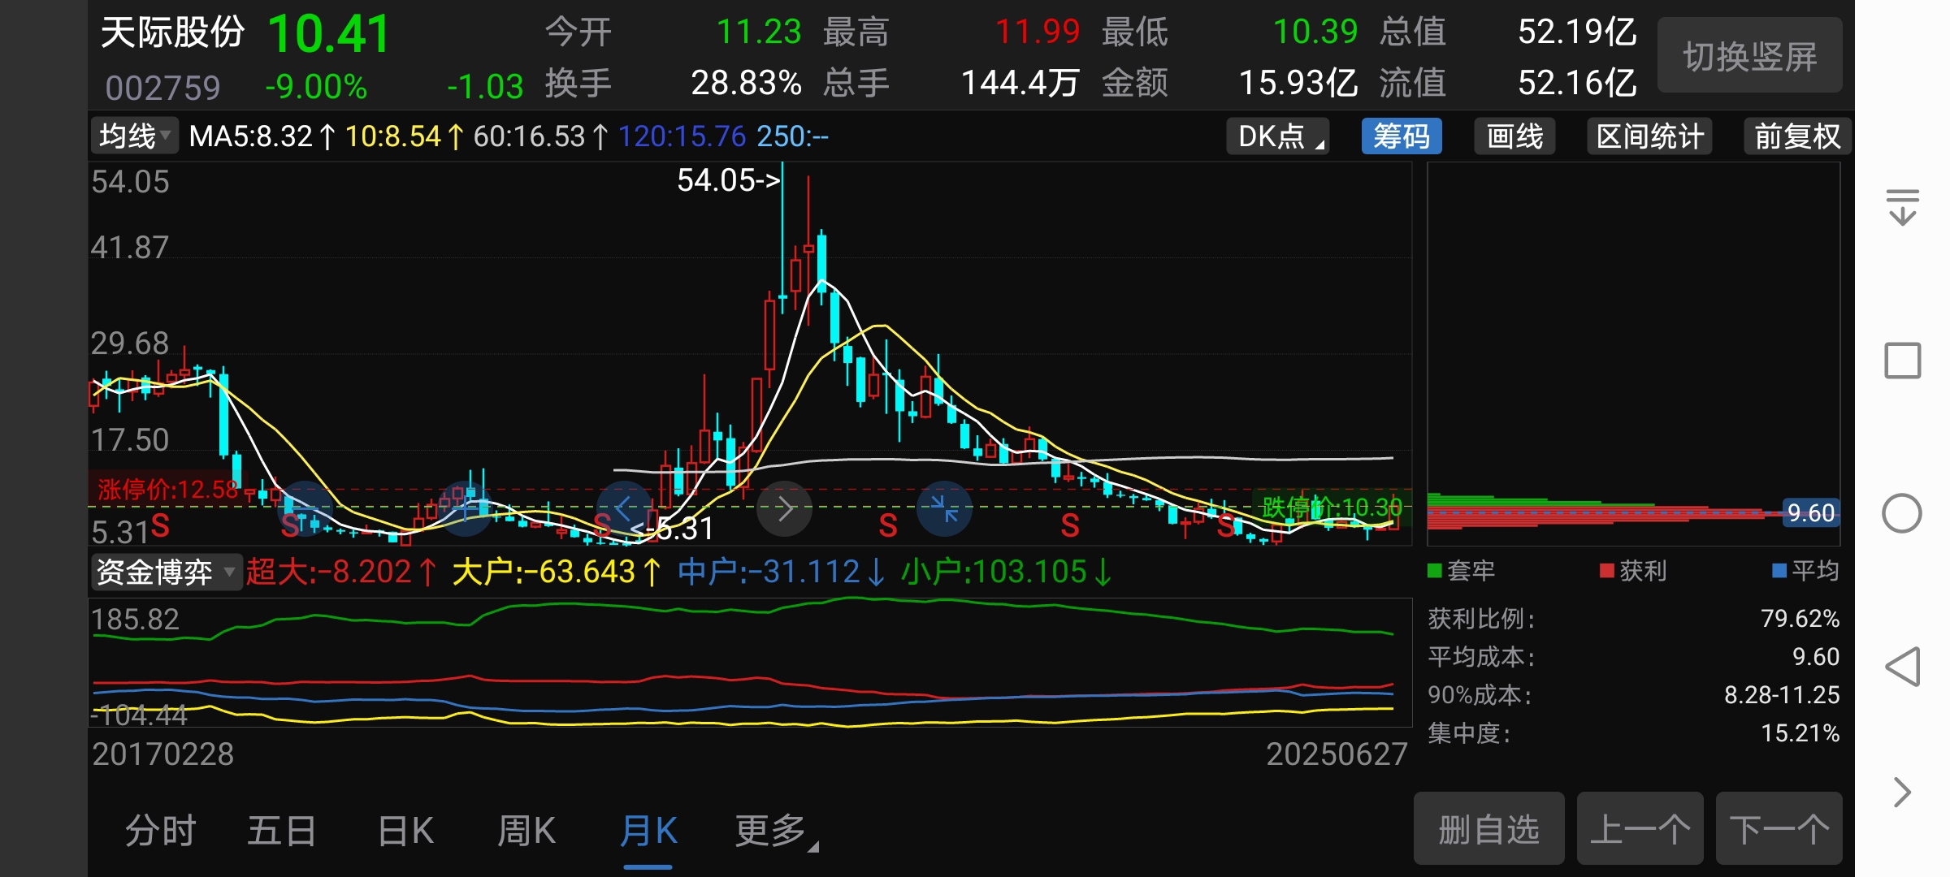1950x877 pixels.
Task: Tap the 跌停价:10.30 limit-down label
Action: [1332, 508]
